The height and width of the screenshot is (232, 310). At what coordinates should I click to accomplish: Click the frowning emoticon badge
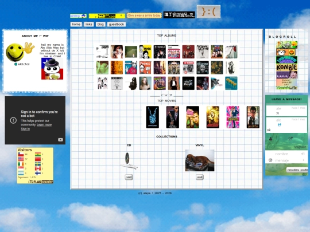pyautogui.click(x=208, y=11)
